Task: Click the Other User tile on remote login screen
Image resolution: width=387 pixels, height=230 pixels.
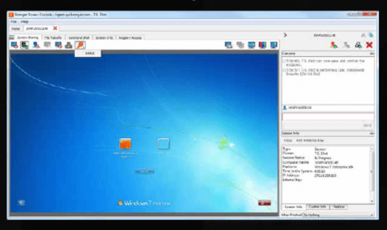Action: pos(163,144)
